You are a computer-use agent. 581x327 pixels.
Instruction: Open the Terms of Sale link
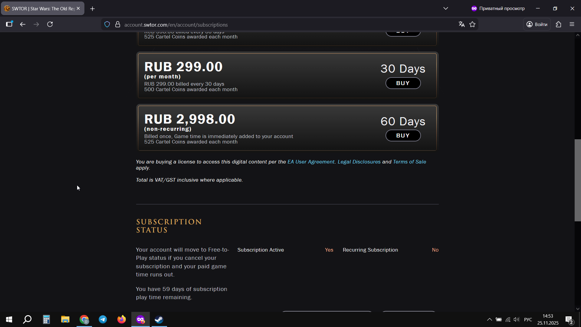click(x=409, y=162)
